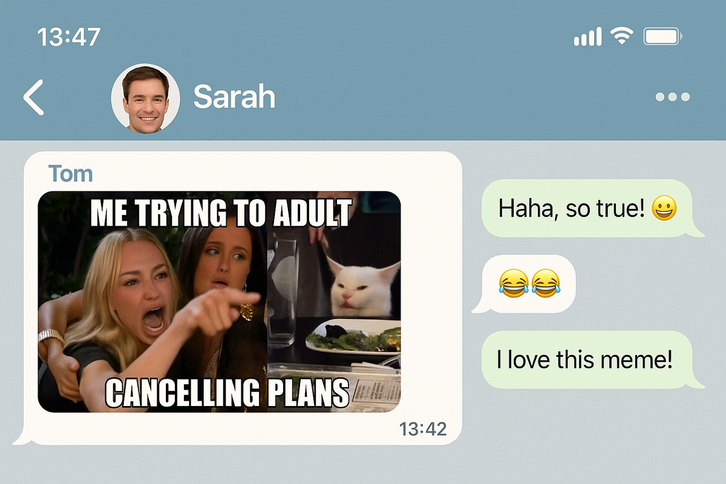Tap the sender name Tom
The width and height of the screenshot is (726, 484).
coord(71,174)
